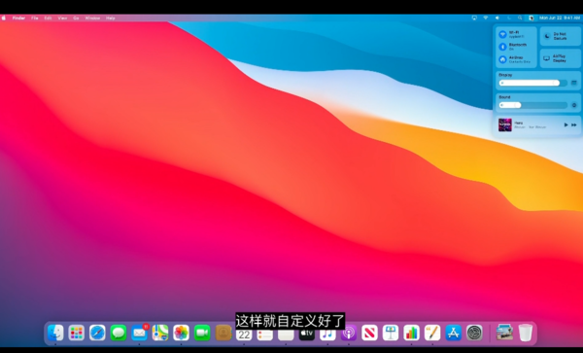Image resolution: width=583 pixels, height=353 pixels.
Task: Click the screen mirroring icon in menu bar
Action: coord(474,18)
